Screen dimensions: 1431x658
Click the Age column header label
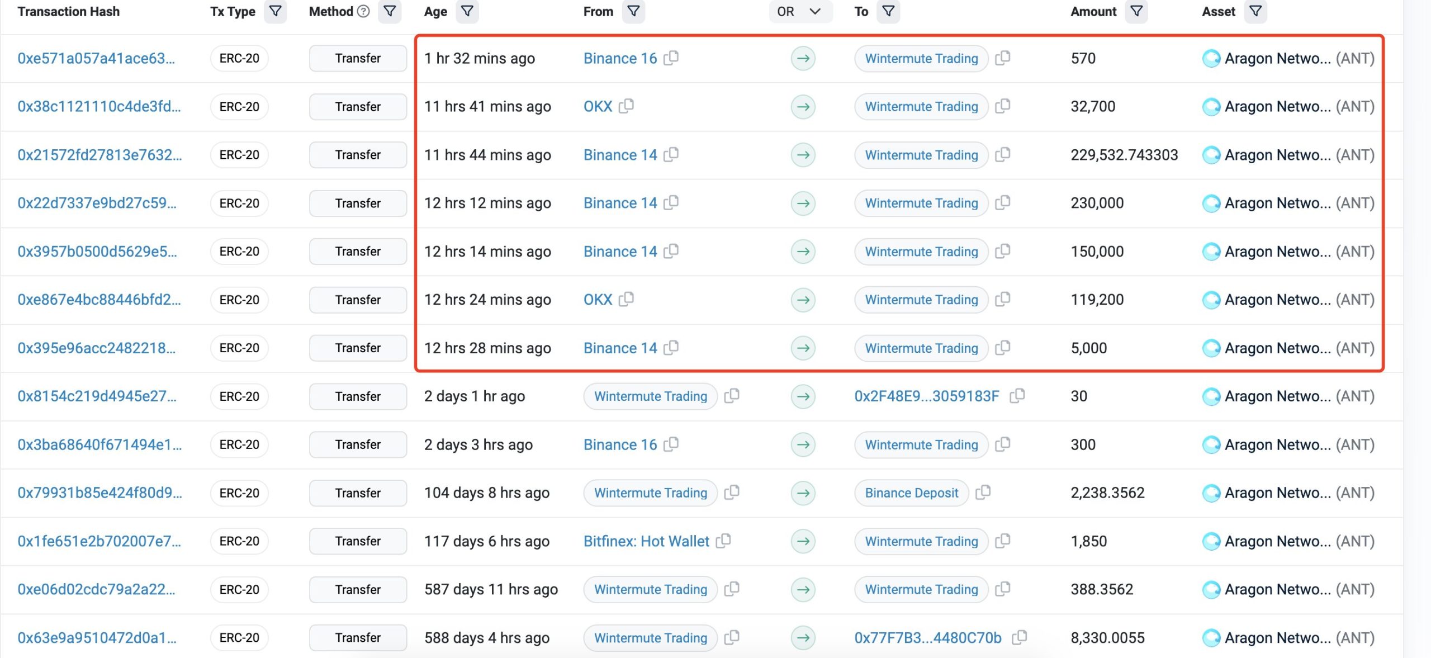click(x=435, y=12)
